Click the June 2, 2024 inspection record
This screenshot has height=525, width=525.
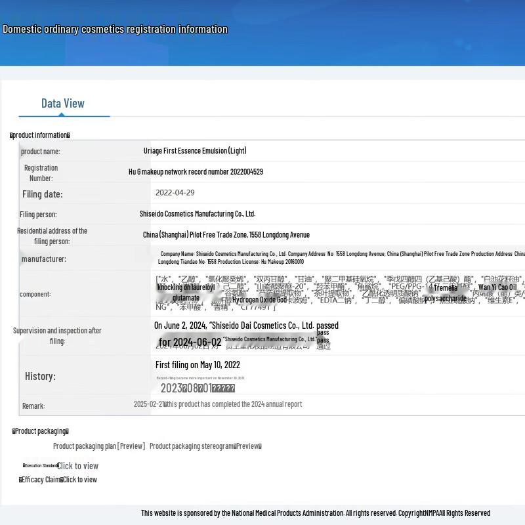(246, 325)
